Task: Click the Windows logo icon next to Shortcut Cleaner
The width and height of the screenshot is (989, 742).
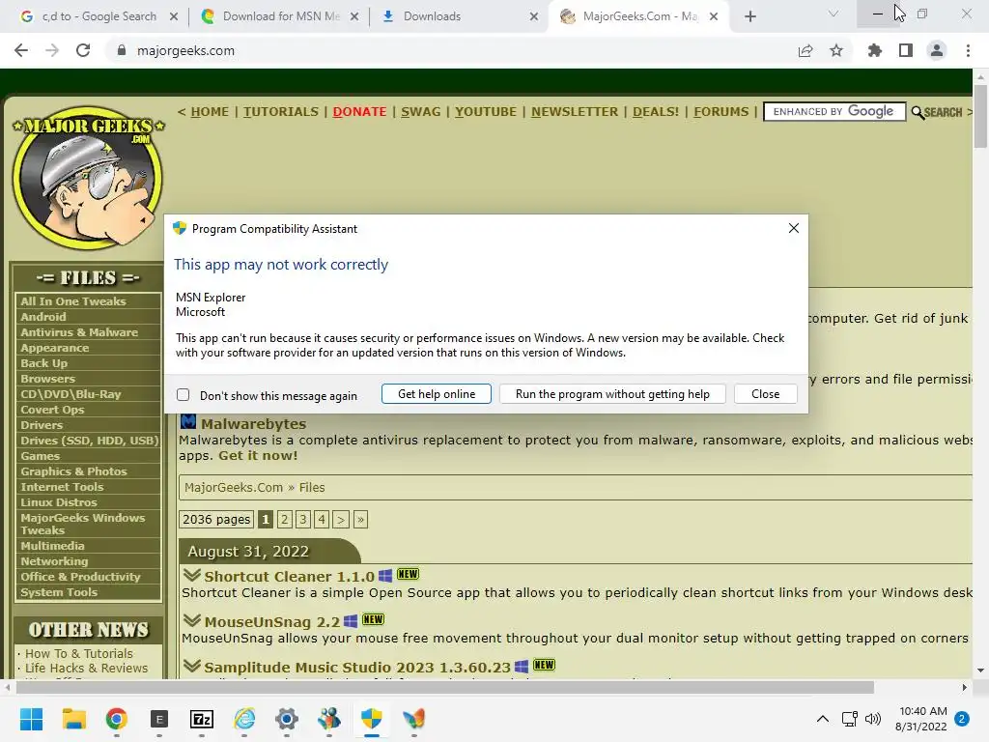Action: click(385, 576)
